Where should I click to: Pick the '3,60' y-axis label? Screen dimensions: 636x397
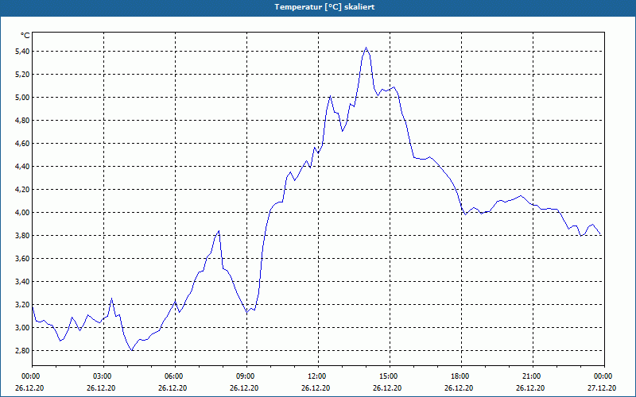pyautogui.click(x=22, y=259)
